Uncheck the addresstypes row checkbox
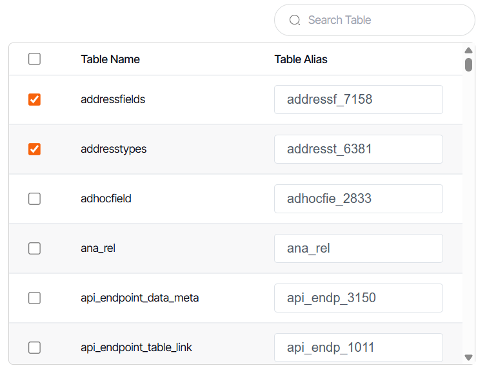Screen dimensions: 487x375 [x=35, y=149]
